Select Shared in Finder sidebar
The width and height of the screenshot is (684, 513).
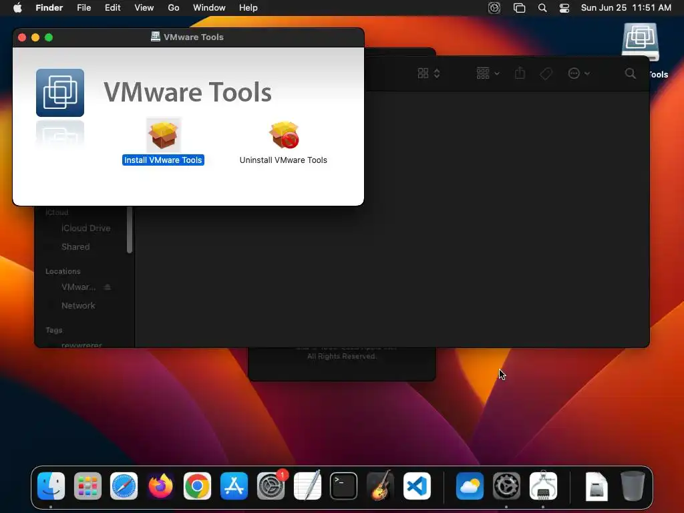75,247
